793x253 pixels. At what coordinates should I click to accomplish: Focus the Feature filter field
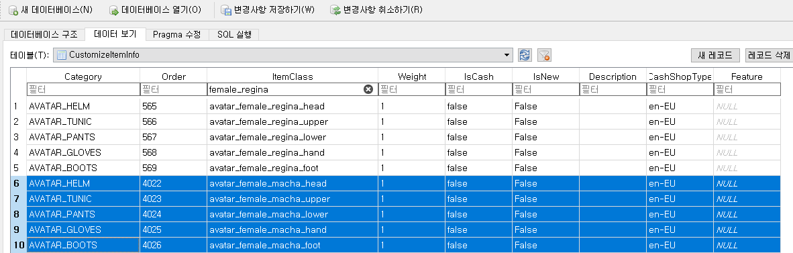[x=747, y=89]
